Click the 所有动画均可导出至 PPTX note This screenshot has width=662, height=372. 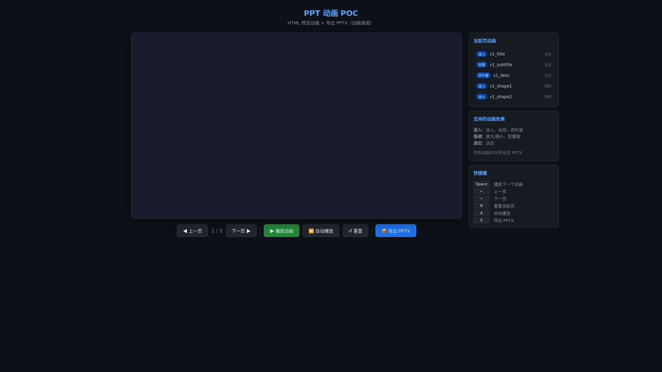point(498,153)
